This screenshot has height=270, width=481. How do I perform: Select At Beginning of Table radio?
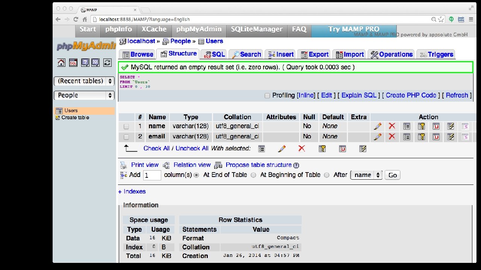[x=253, y=175]
